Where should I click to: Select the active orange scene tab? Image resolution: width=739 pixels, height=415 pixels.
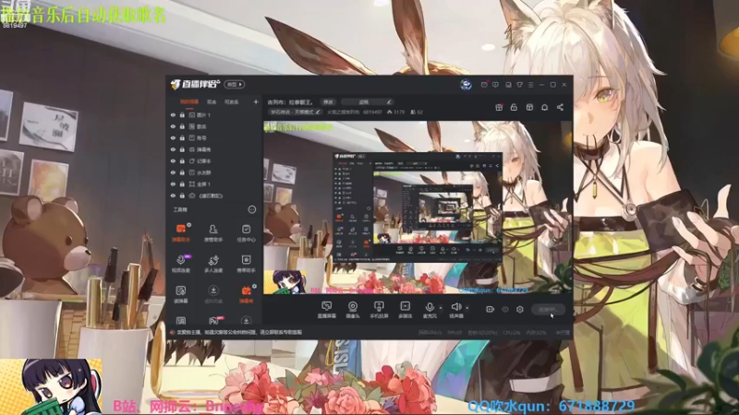[x=189, y=101]
